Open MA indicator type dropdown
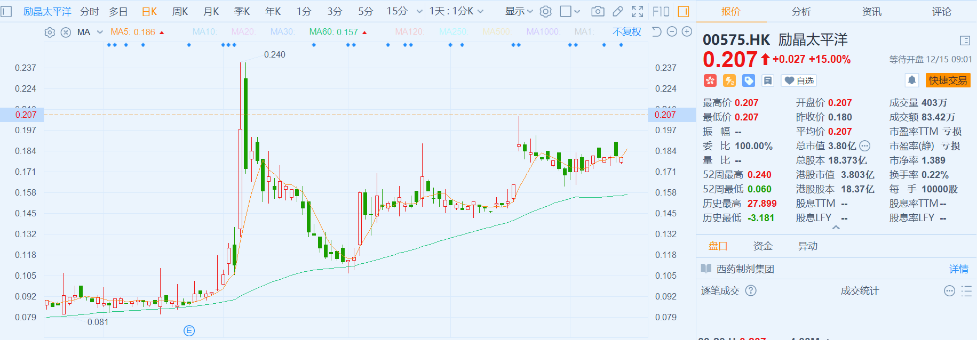Screen dimensions: 977x340 [100, 33]
